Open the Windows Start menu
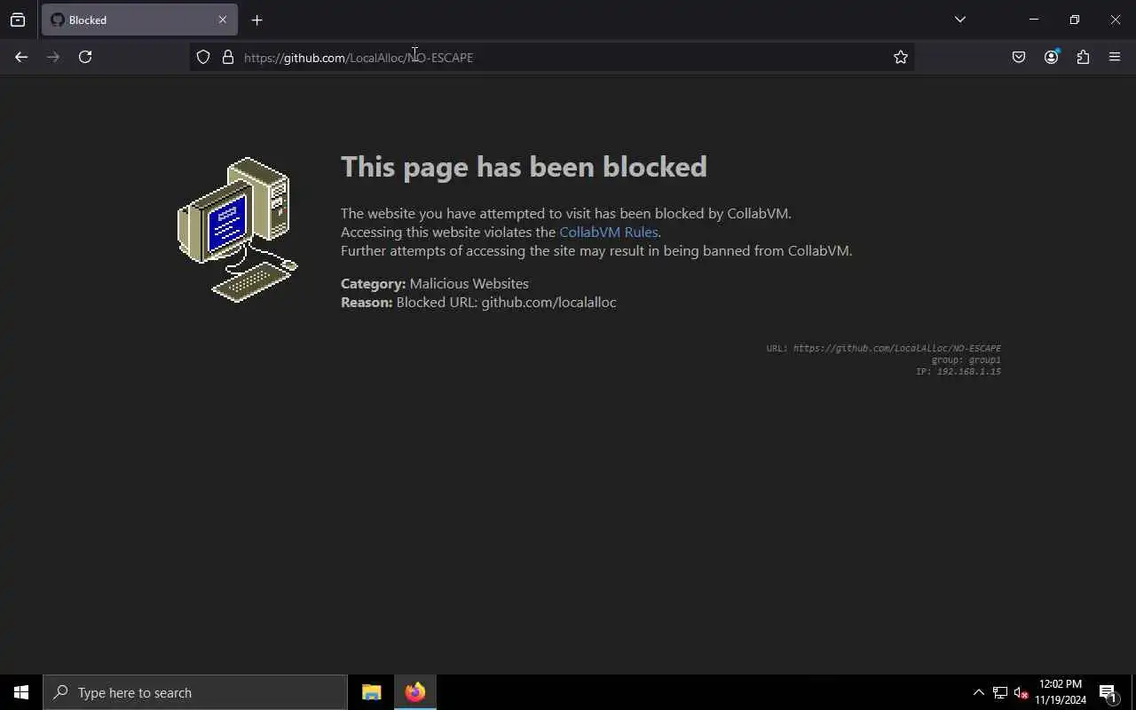 click(21, 692)
